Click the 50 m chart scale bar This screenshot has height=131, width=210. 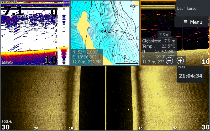(127, 62)
